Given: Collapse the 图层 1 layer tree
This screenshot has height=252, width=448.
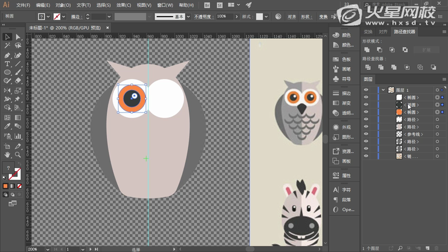Looking at the screenshot, I should tap(383, 90).
